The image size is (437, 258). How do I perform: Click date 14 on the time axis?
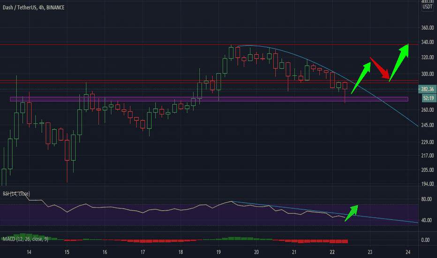(29, 252)
